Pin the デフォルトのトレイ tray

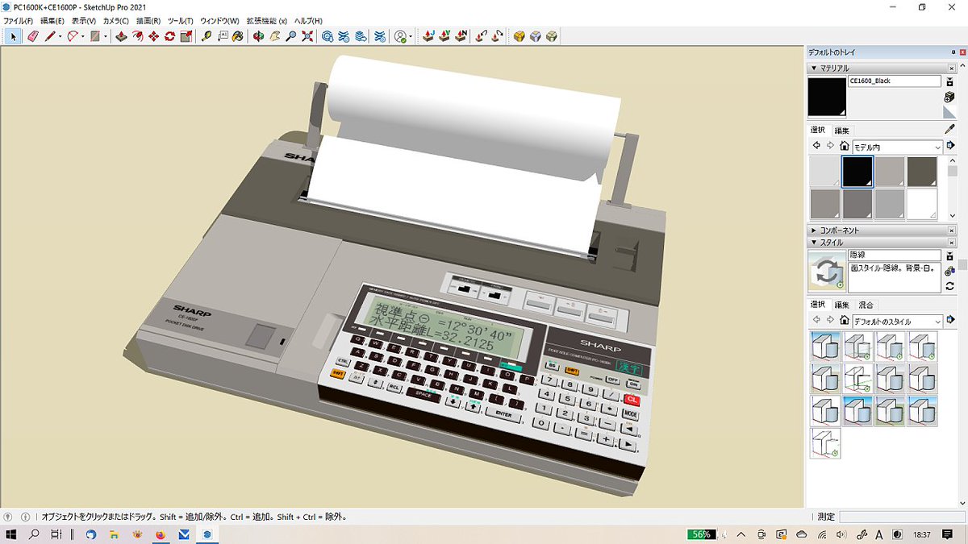(952, 52)
